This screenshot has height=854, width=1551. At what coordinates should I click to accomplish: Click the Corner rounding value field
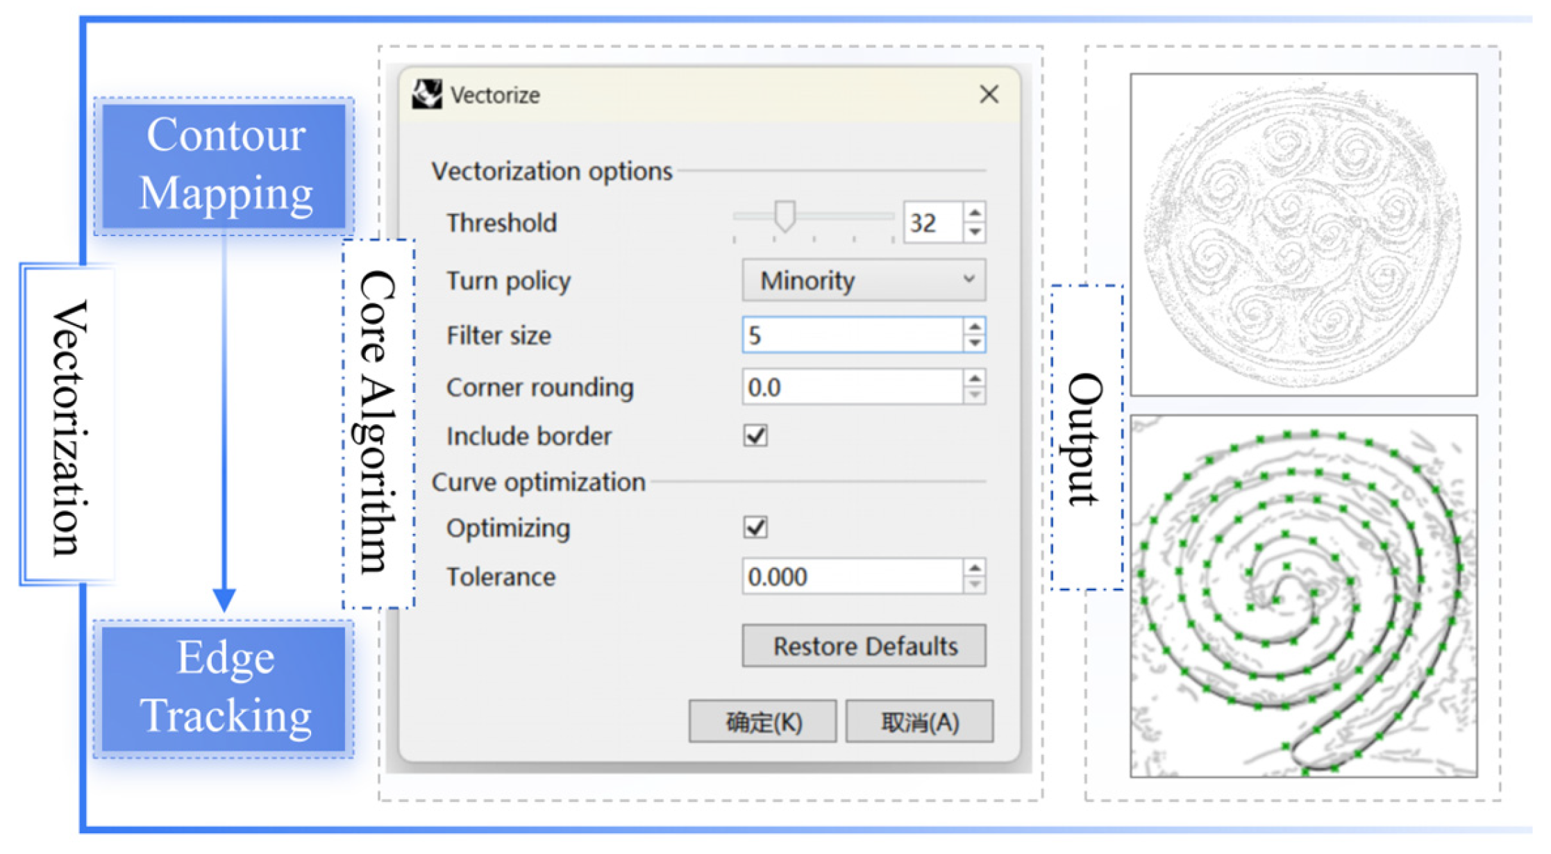tap(852, 387)
